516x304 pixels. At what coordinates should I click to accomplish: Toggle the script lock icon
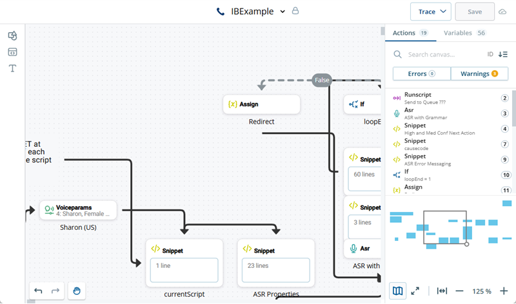point(295,12)
